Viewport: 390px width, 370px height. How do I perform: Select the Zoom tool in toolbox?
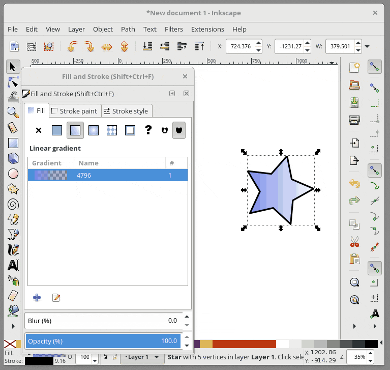pyautogui.click(x=13, y=112)
